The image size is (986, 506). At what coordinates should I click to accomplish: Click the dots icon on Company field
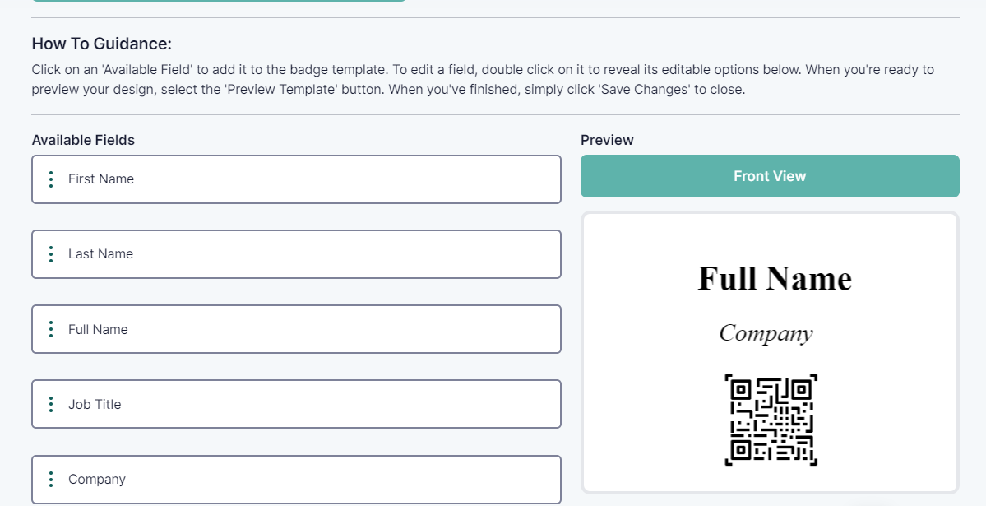coord(51,479)
